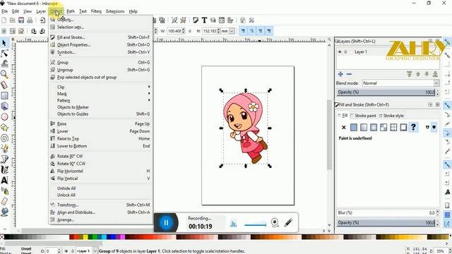Image resolution: width=452 pixels, height=254 pixels.
Task: Click the width field stepper arrows
Action: click(x=184, y=31)
